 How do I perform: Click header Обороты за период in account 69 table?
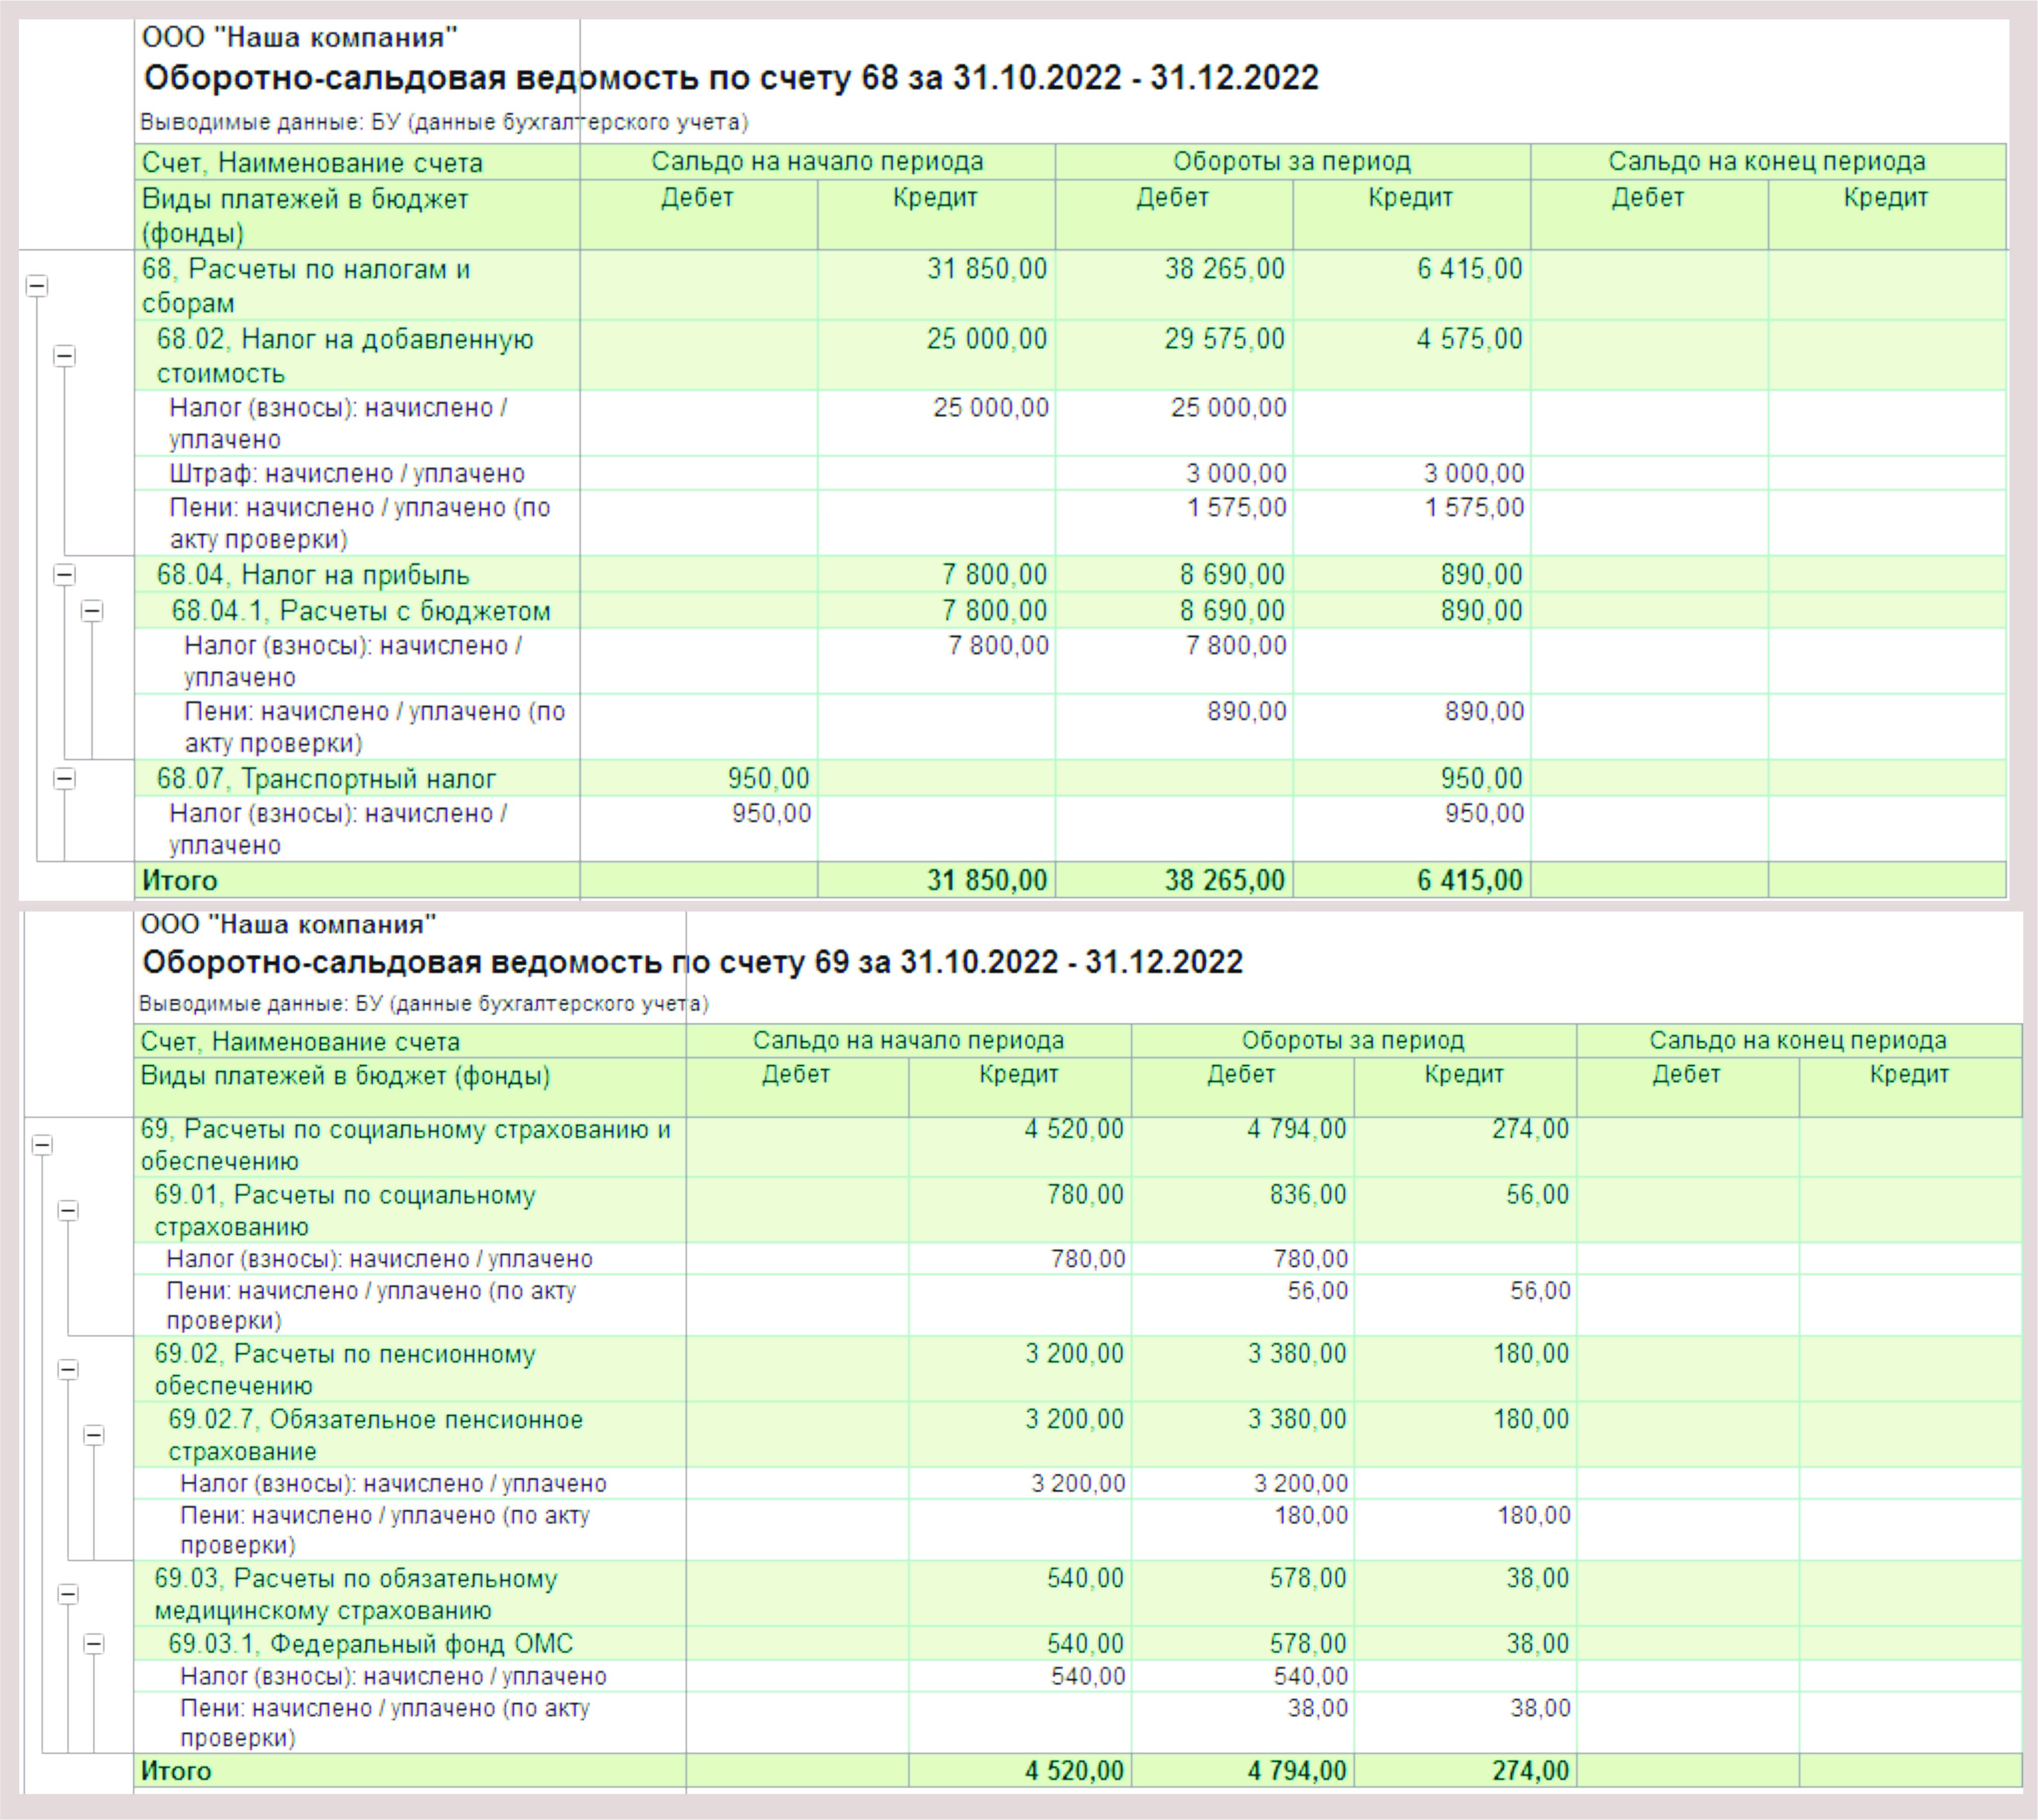(x=1353, y=1041)
